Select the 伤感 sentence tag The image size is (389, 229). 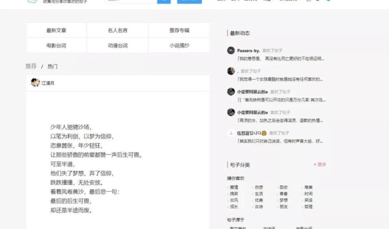tap(259, 187)
